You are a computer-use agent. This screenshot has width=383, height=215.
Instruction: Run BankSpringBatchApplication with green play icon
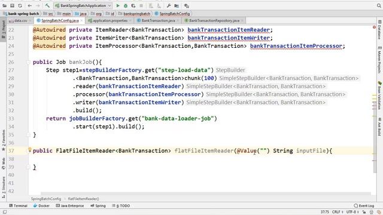[x=118, y=5]
